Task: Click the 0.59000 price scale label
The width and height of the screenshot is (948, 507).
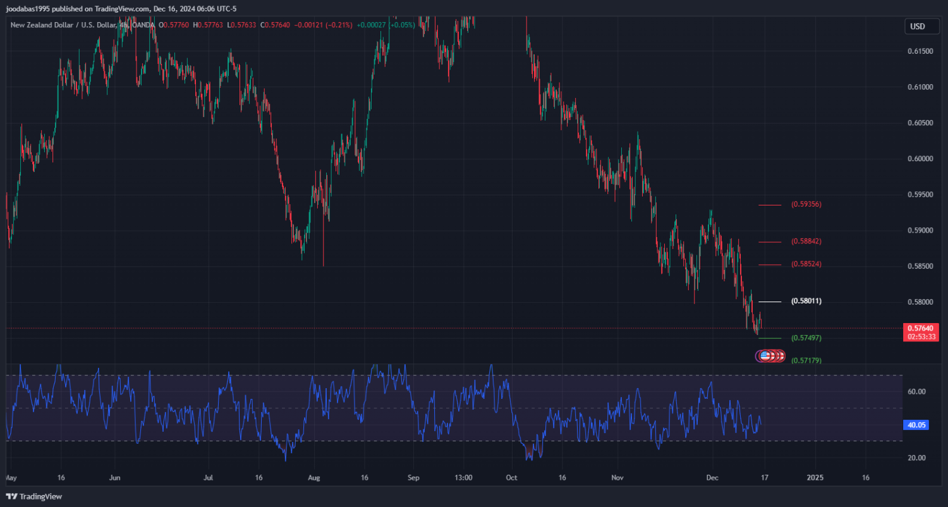Action: tap(921, 231)
